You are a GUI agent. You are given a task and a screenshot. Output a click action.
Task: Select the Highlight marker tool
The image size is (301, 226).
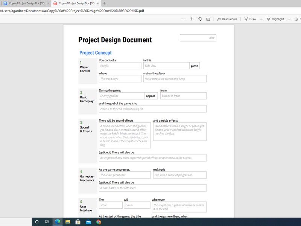click(275, 19)
